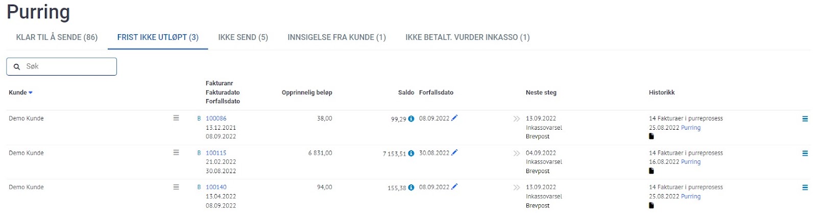This screenshot has width=817, height=216.
Task: Switch to the KLAR TIL Å SENDE tab
Action: click(x=57, y=37)
